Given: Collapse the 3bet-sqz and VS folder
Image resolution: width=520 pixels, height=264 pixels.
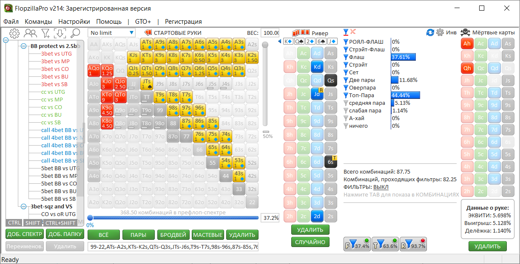Looking at the screenshot, I should (x=25, y=206).
